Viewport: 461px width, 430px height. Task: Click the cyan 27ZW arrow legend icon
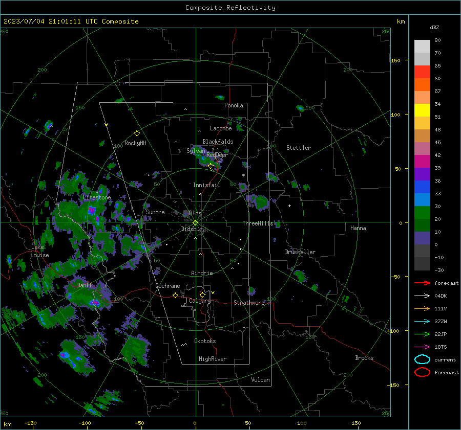pyautogui.click(x=422, y=322)
